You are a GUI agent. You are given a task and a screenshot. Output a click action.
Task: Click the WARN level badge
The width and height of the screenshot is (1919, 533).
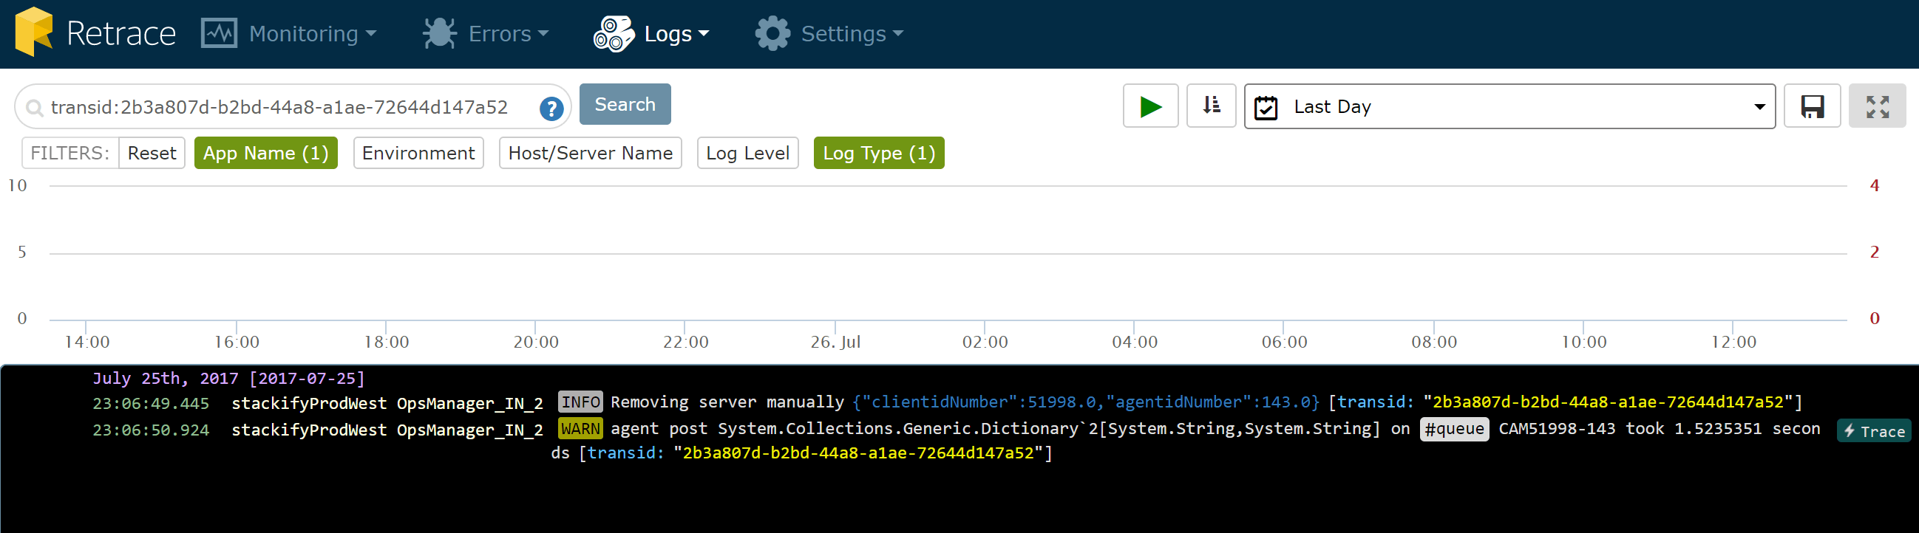coord(580,430)
